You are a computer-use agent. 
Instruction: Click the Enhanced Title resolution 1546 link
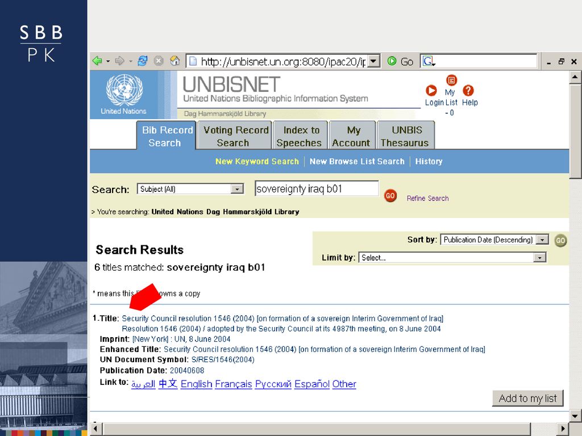click(x=325, y=349)
